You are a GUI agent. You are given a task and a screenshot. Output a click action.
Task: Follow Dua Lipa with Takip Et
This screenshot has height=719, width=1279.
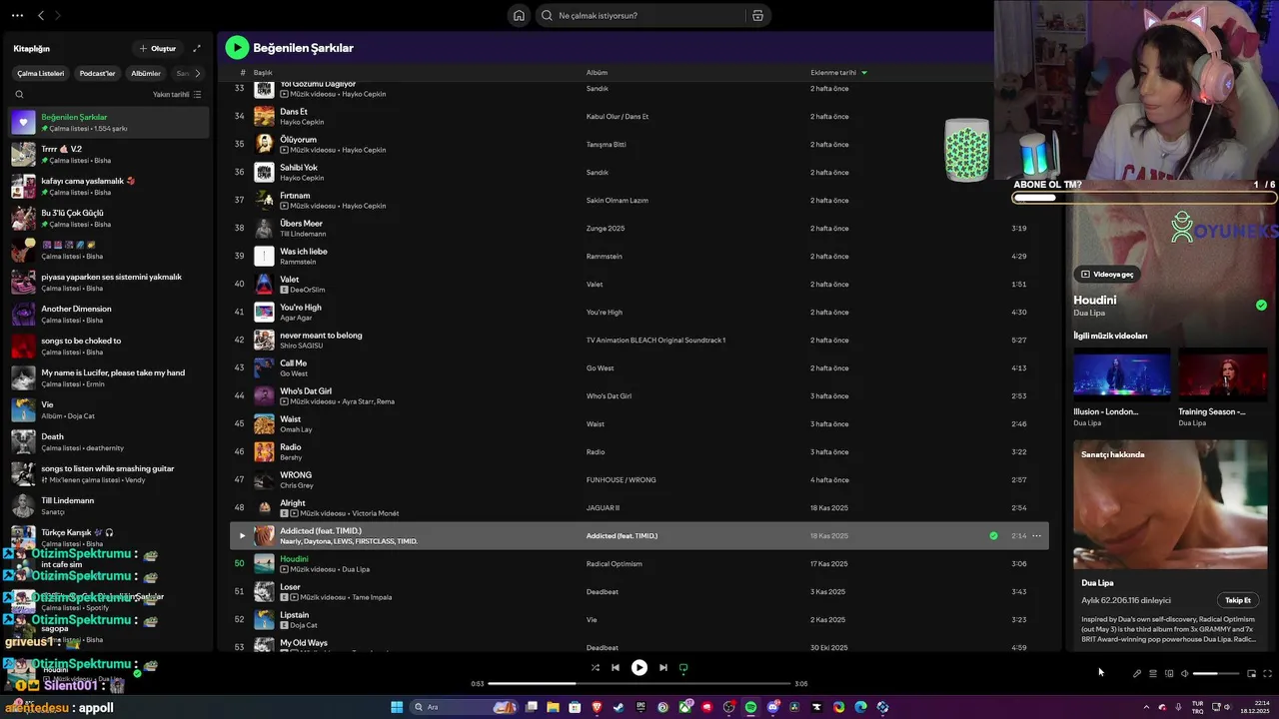tap(1238, 600)
